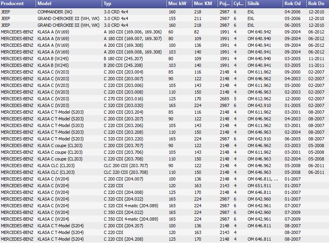Select C 200 CDI (204.207) type cell
The image size is (329, 243).
click(x=123, y=226)
